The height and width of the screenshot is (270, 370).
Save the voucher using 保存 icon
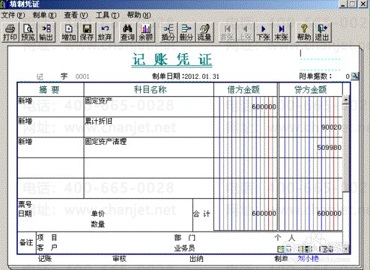pos(87,32)
